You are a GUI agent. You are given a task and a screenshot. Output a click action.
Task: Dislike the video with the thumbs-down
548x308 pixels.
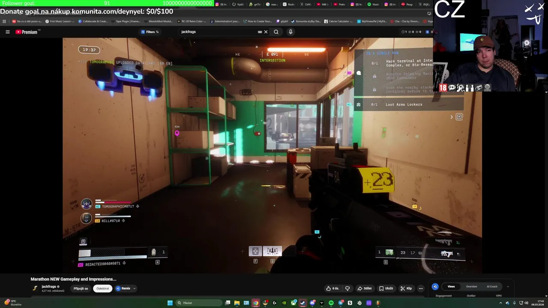point(347,288)
